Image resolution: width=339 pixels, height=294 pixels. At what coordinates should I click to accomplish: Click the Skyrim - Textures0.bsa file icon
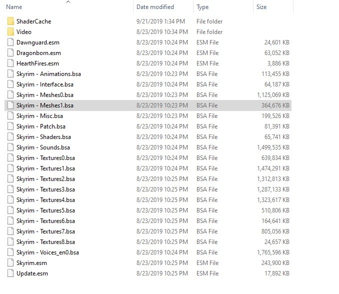tap(10, 158)
